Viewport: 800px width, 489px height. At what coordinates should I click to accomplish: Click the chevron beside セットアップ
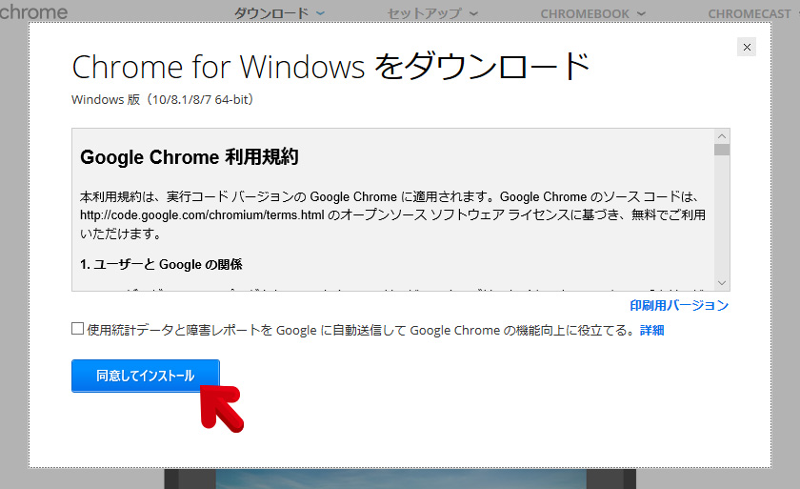coord(474,13)
